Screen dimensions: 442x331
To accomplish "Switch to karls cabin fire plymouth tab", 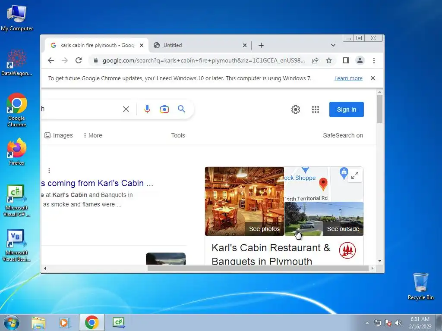I will tap(97, 45).
